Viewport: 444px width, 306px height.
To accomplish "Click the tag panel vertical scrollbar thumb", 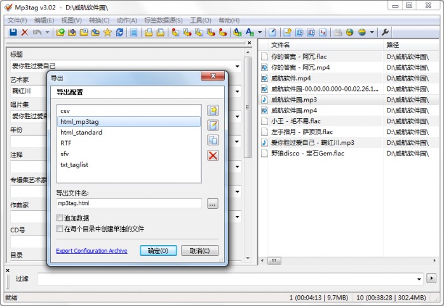I will tap(248, 107).
